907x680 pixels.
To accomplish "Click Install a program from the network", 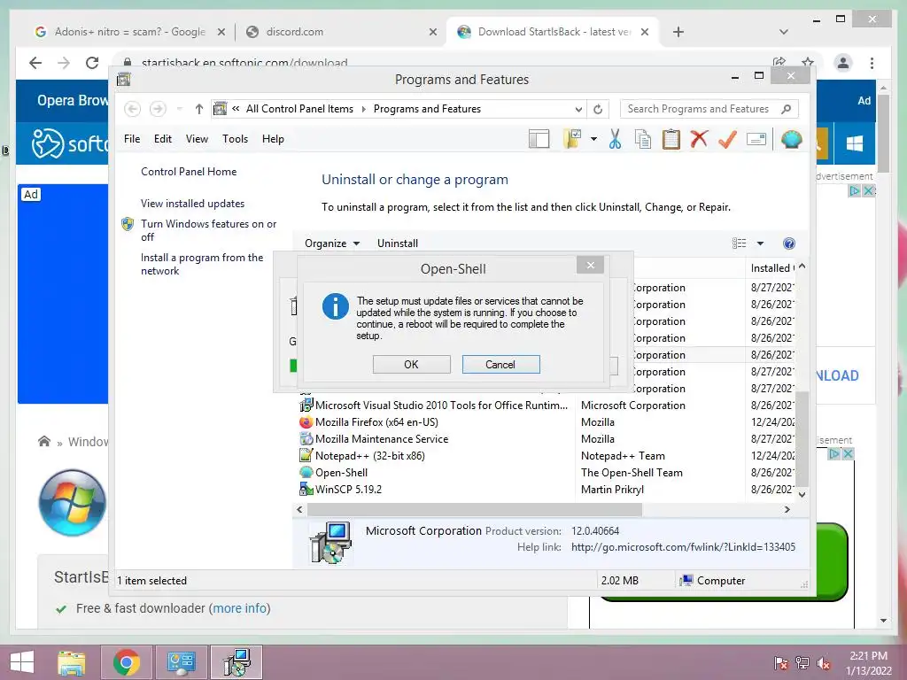I will (x=202, y=264).
